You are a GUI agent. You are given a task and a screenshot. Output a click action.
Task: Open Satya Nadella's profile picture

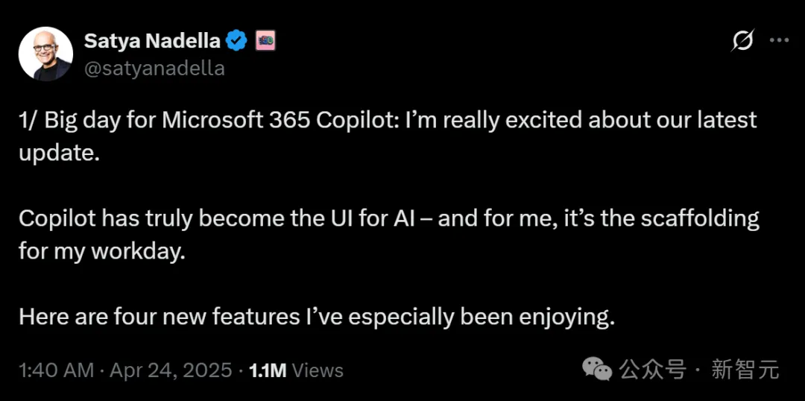click(x=45, y=54)
